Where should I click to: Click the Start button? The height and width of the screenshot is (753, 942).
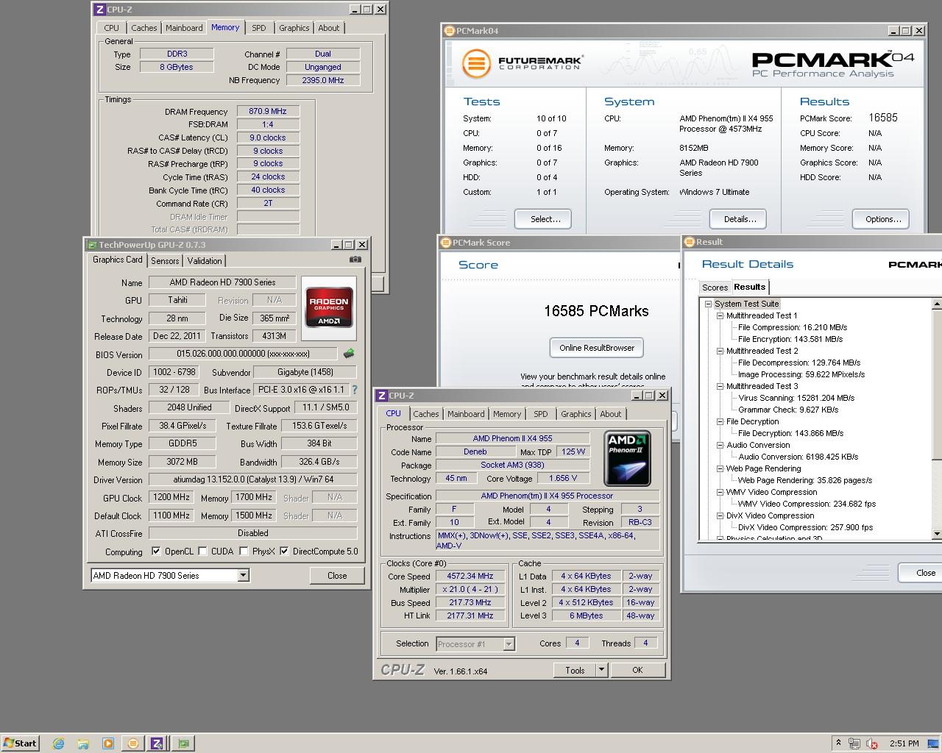(x=20, y=743)
